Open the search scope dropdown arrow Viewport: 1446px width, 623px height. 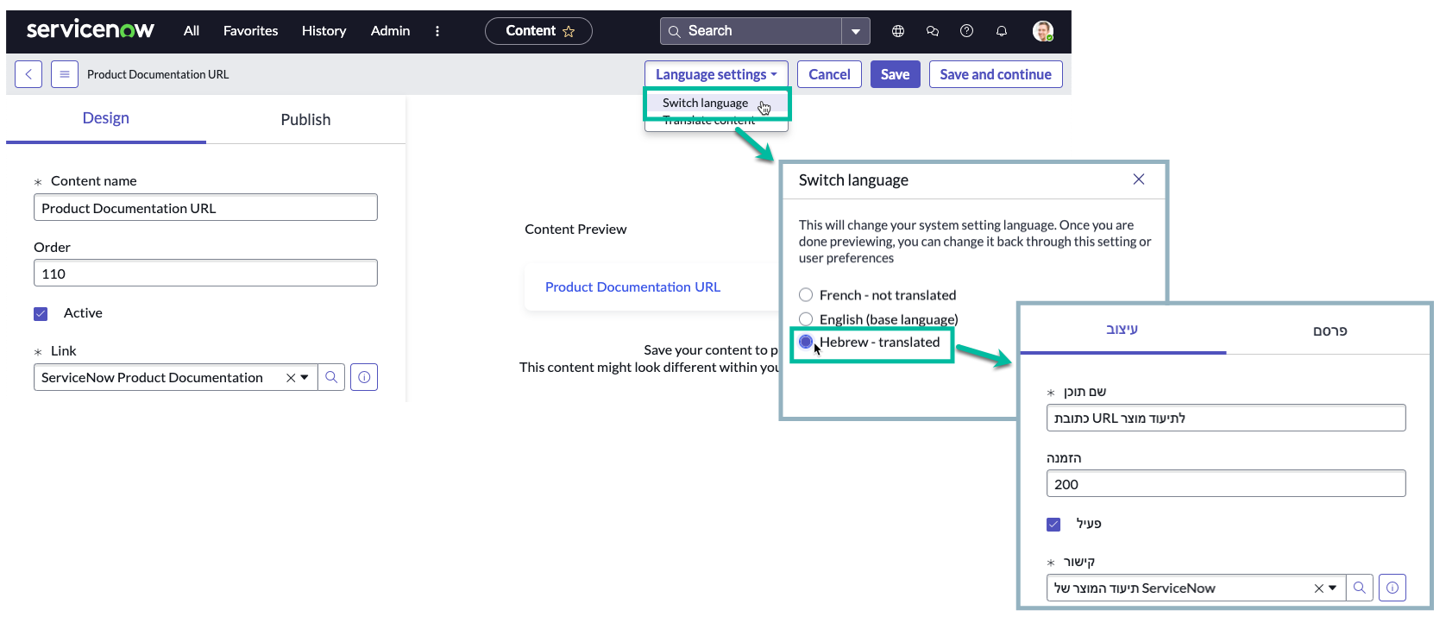pos(856,31)
